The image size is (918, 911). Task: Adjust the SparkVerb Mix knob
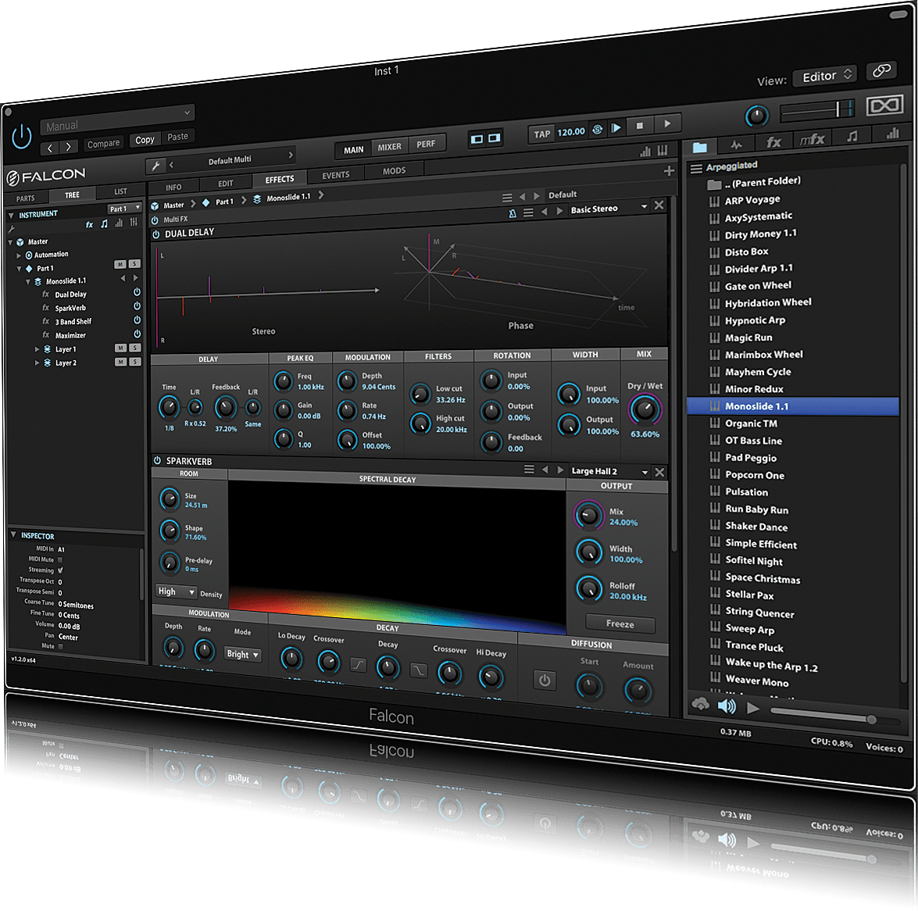(588, 515)
